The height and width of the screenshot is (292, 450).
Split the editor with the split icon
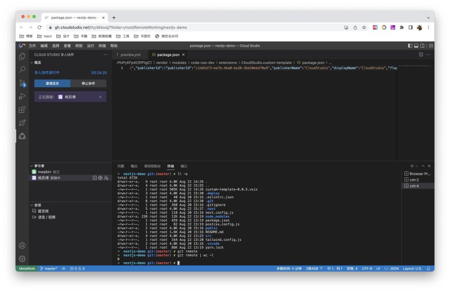click(421, 54)
